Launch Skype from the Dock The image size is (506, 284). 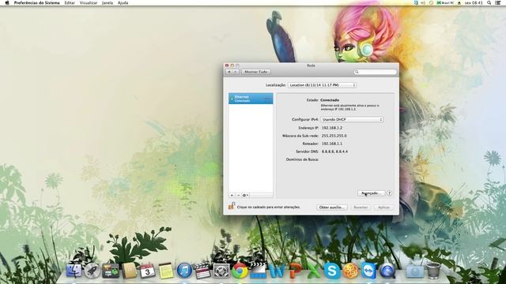point(332,271)
